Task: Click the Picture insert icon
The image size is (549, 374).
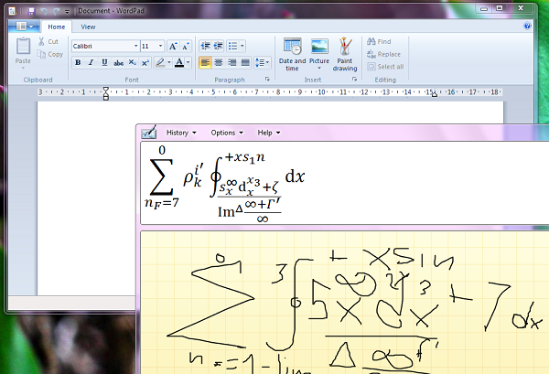Action: (x=319, y=47)
